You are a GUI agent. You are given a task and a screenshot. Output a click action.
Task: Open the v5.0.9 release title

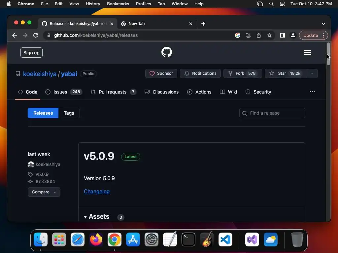[x=99, y=156]
